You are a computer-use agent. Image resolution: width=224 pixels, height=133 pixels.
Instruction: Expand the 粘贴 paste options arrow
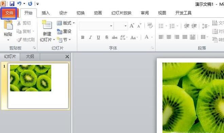pos(8,40)
